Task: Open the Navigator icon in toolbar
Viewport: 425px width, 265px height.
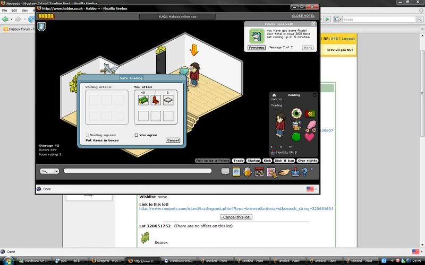Action: pos(236,171)
